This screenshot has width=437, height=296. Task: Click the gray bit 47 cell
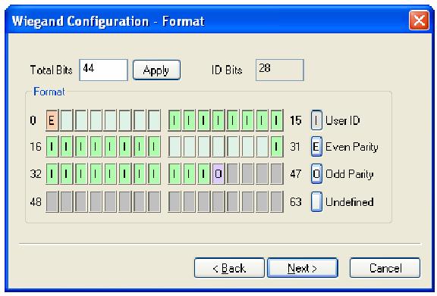point(277,174)
